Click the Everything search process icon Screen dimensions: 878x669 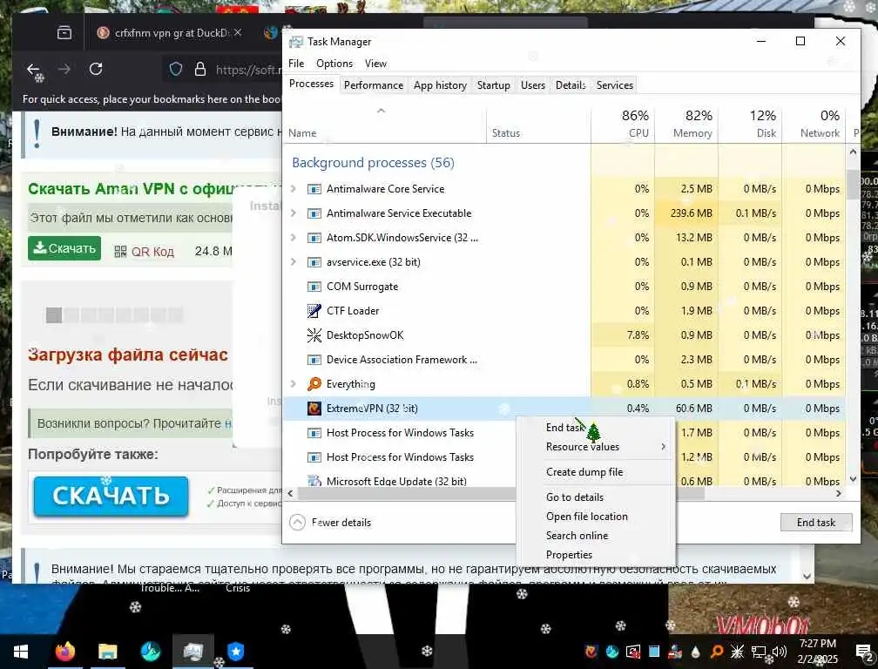[314, 384]
